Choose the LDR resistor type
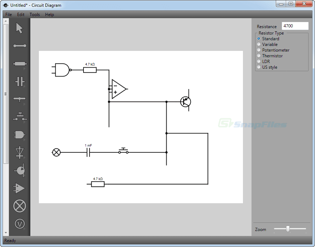The width and height of the screenshot is (315, 247). (263, 61)
